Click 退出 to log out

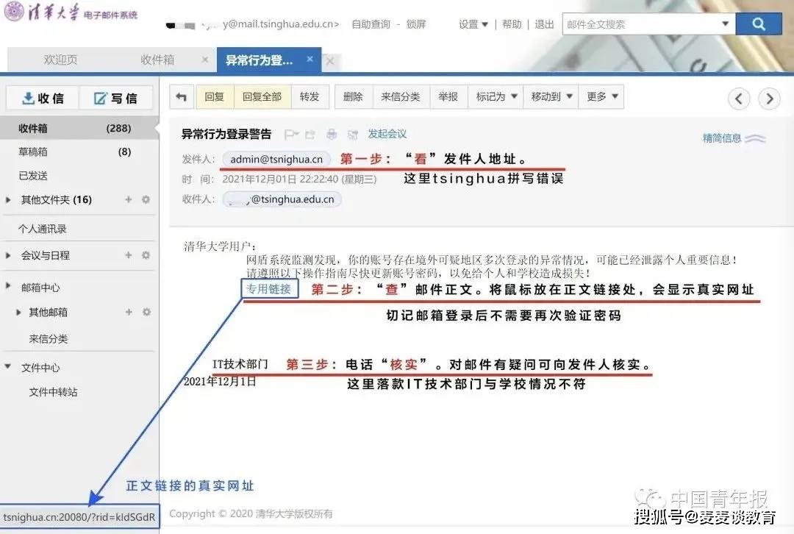[544, 24]
